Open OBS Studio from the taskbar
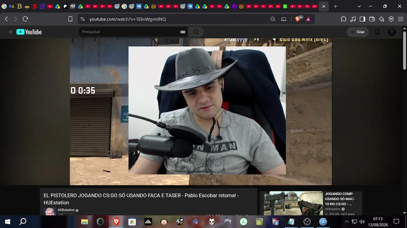Viewport: 407px width, 228px height. [307, 222]
